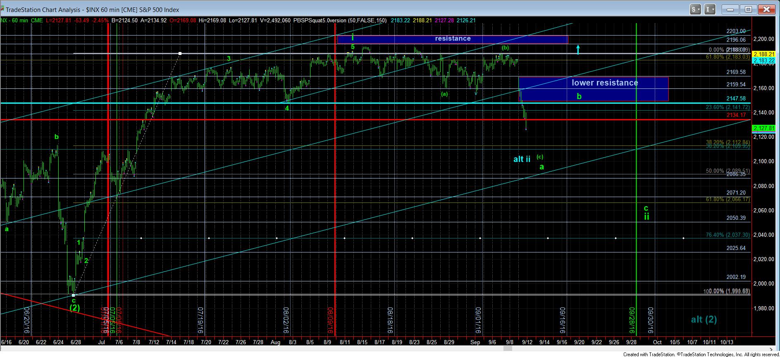Click the "L=2127.81" last price in status line
780x357 pixels.
59,20
